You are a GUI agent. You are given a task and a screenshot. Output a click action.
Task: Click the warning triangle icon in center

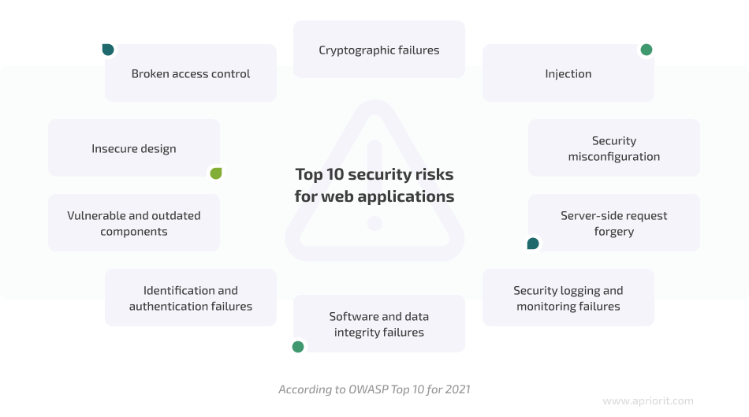[374, 181]
